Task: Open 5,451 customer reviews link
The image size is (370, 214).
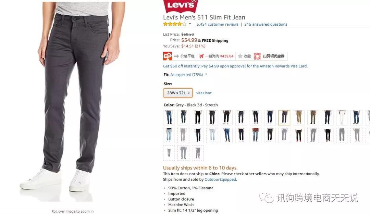Action: (217, 24)
